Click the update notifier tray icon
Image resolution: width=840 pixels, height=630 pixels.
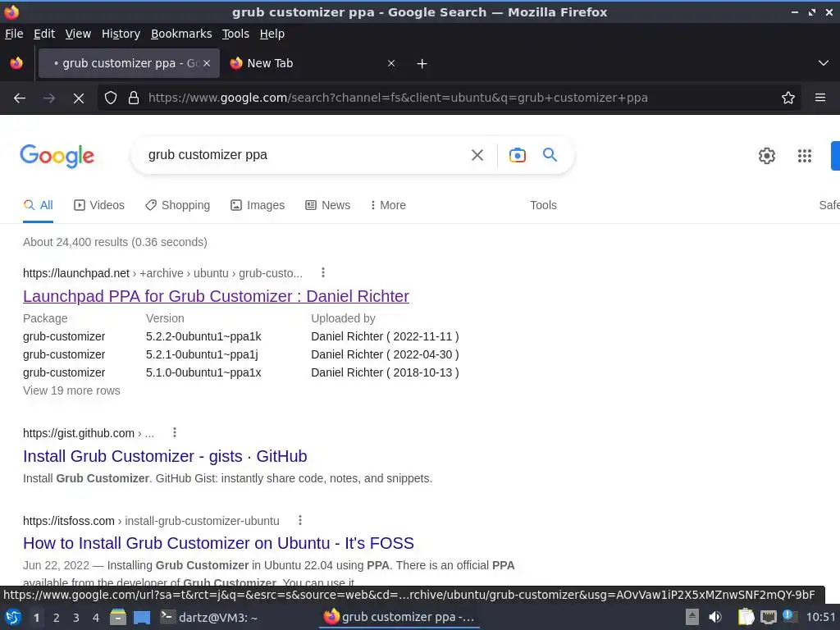click(789, 616)
